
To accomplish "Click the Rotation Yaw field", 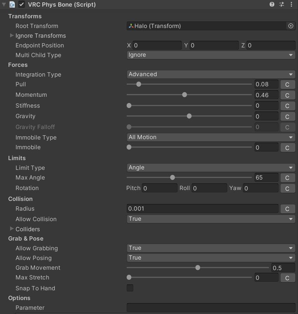I will 261,188.
